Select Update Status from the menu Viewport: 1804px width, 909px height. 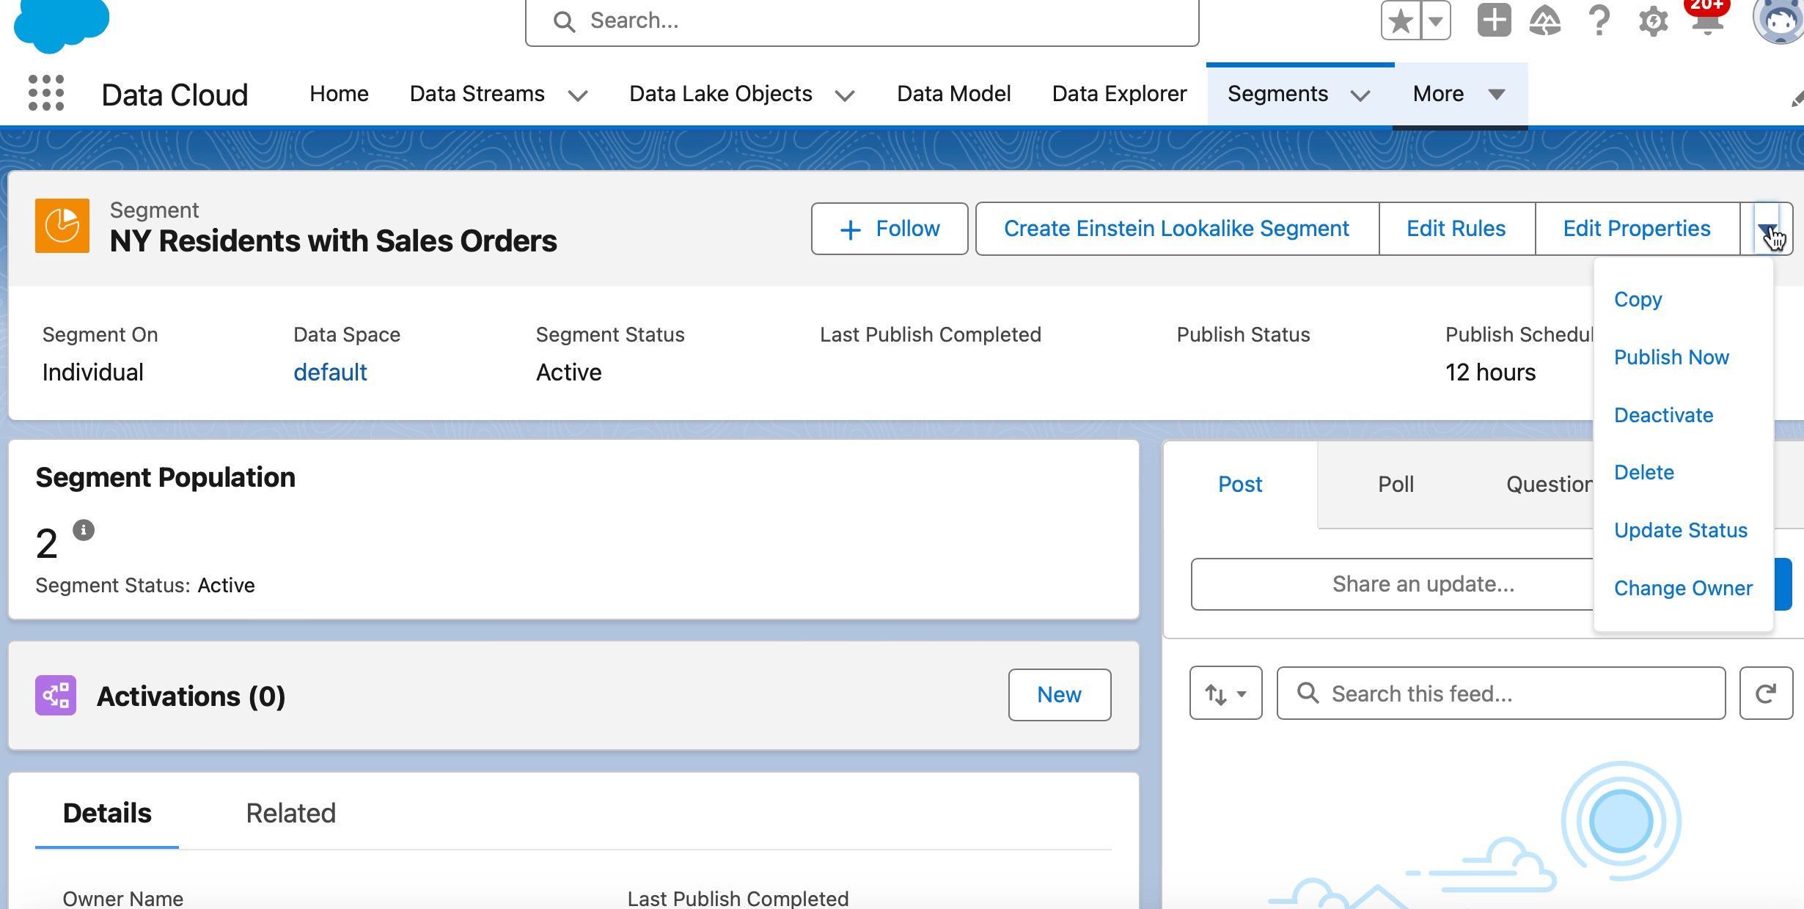pyautogui.click(x=1680, y=530)
